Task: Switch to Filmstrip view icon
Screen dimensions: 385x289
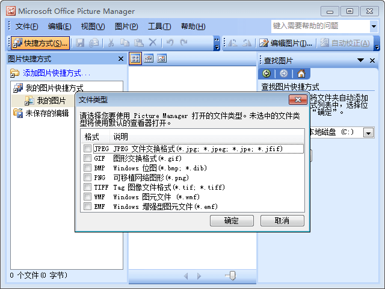Action: coord(149,58)
